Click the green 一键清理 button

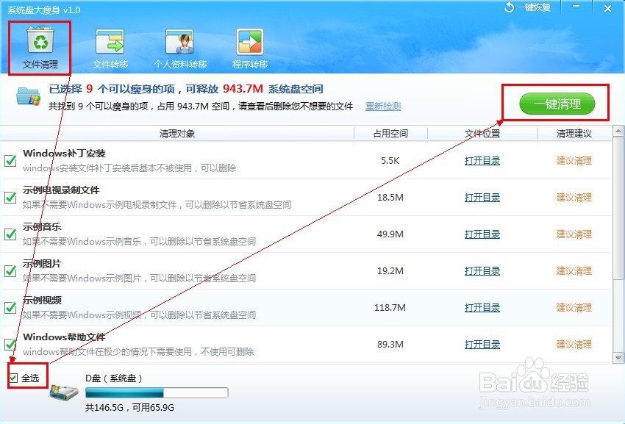tap(557, 104)
